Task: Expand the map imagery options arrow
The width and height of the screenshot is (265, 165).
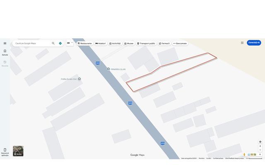Action: click(x=260, y=154)
